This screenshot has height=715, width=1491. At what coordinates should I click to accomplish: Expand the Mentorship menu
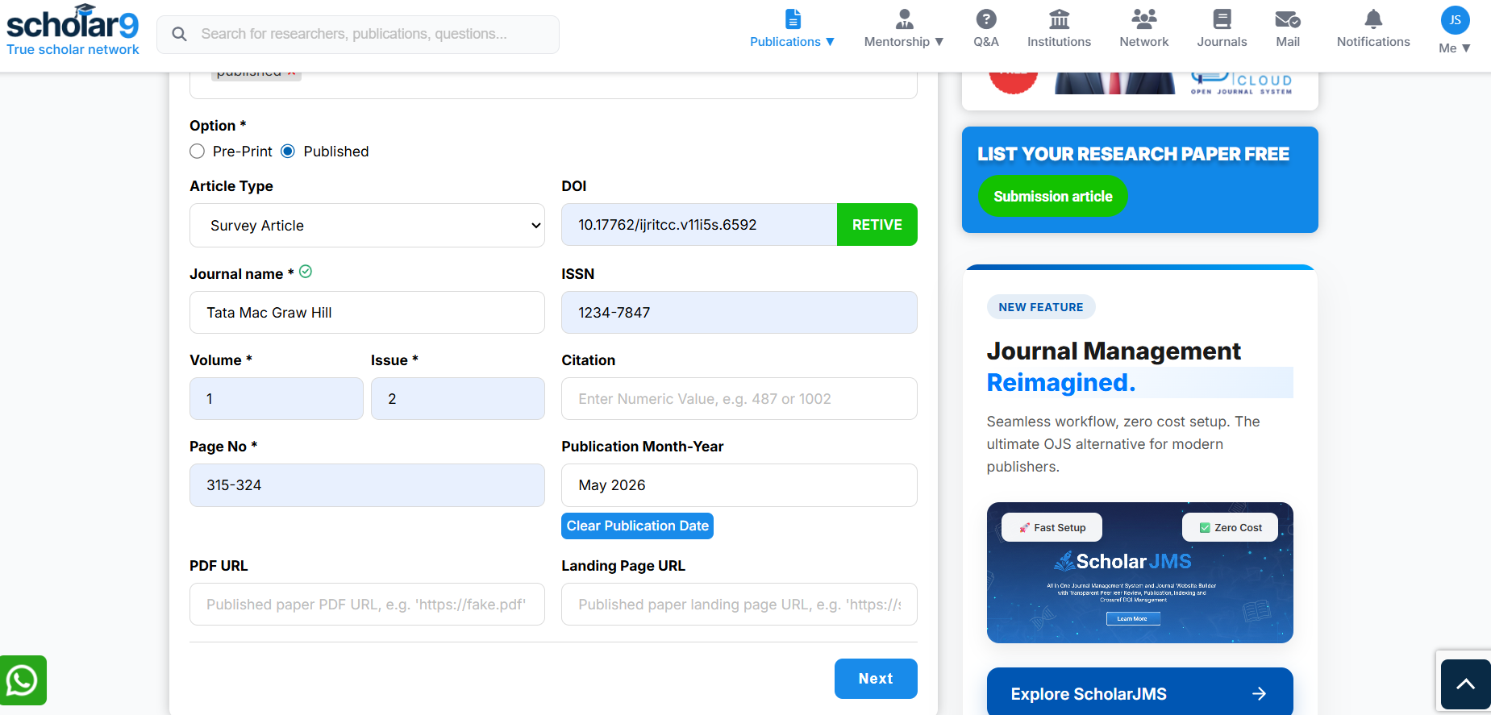[904, 29]
